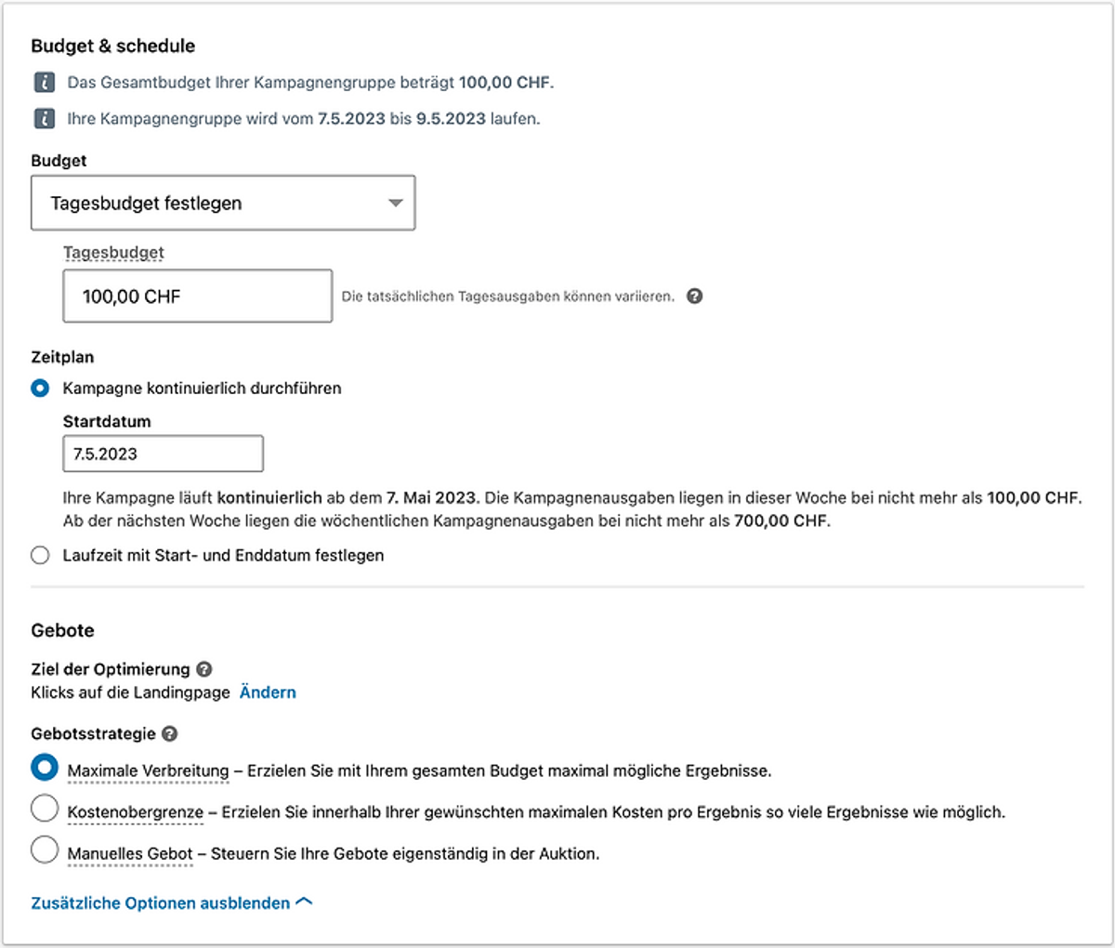Choose Kostenobergrenze bid strategy
This screenshot has height=948, width=1115.
(x=44, y=809)
